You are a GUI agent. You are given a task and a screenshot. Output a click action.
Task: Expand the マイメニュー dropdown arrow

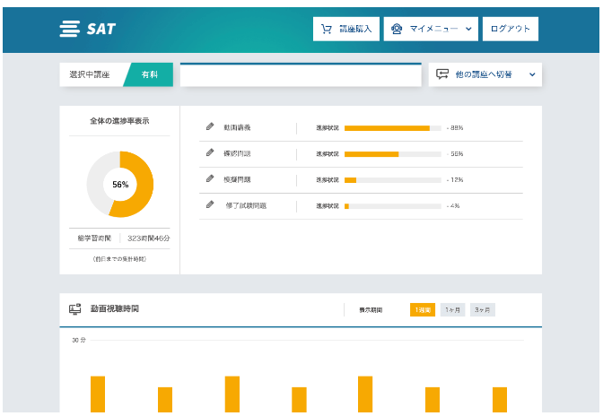pyautogui.click(x=469, y=29)
